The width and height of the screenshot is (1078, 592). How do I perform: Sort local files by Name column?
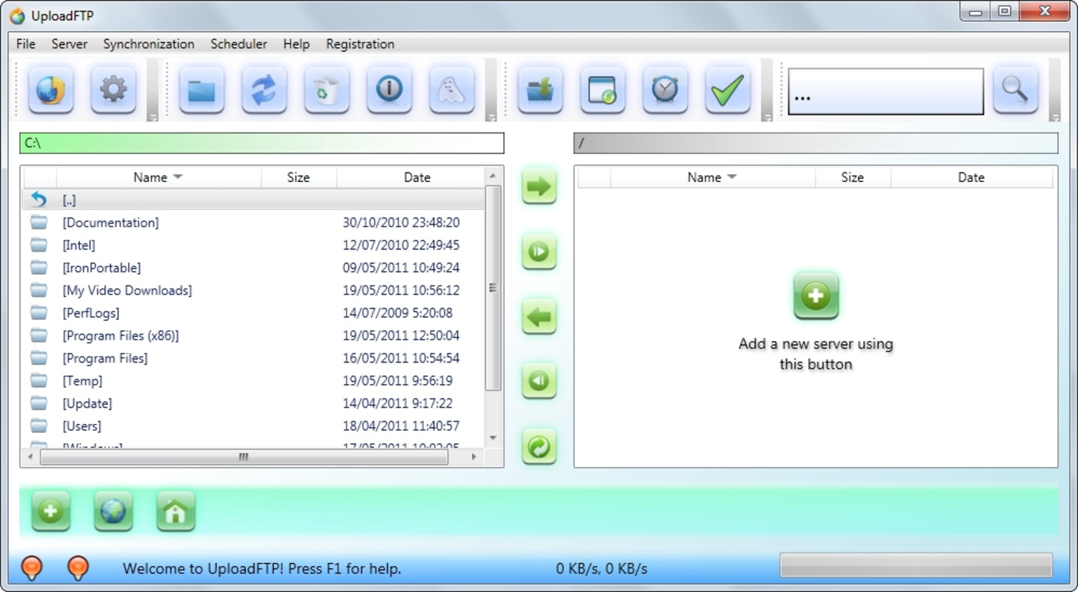[159, 178]
